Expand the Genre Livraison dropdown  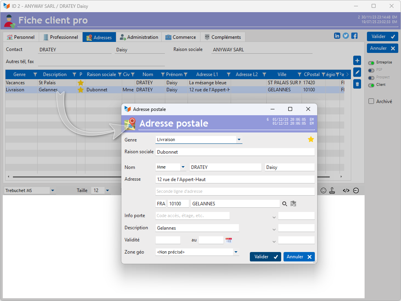(x=239, y=140)
